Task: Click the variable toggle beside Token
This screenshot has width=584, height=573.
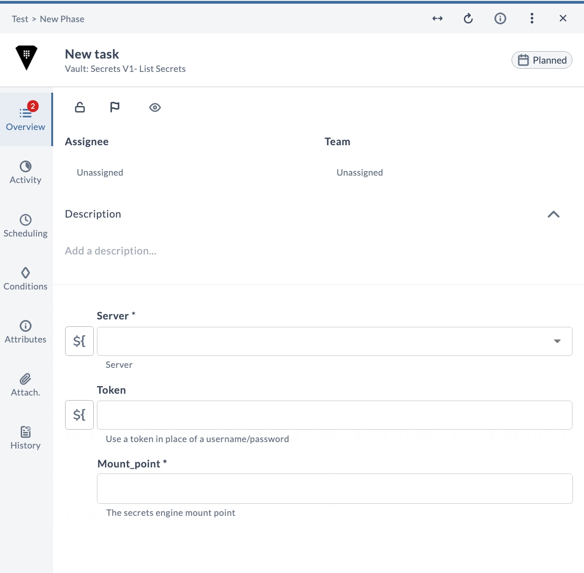Action: click(x=79, y=415)
